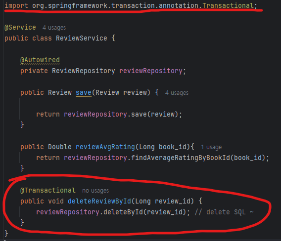Click the ReviewRepository type in field declaration
This screenshot has width=281, height=241.
tap(83, 71)
